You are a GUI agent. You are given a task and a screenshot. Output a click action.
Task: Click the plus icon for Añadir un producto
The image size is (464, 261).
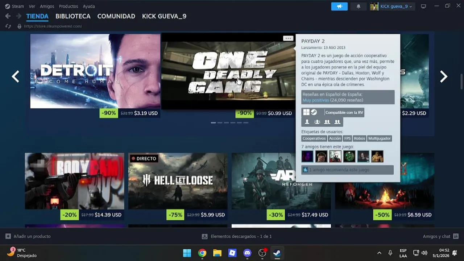[x=8, y=236]
